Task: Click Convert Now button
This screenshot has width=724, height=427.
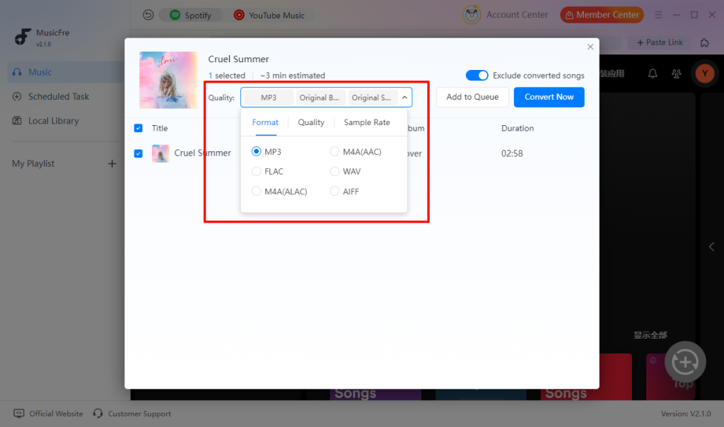Action: (549, 97)
